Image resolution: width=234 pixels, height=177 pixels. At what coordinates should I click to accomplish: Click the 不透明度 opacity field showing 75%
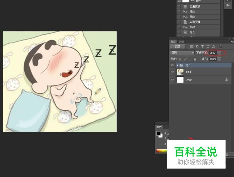[x=213, y=53]
